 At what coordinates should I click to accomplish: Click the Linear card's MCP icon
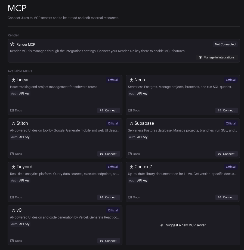pyautogui.click(x=13, y=80)
